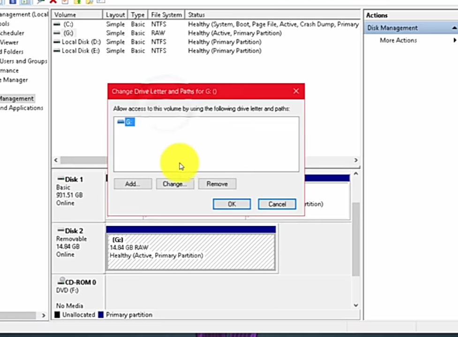Select the Local Disk (E:) drive icon
458x337 pixels.
click(57, 51)
